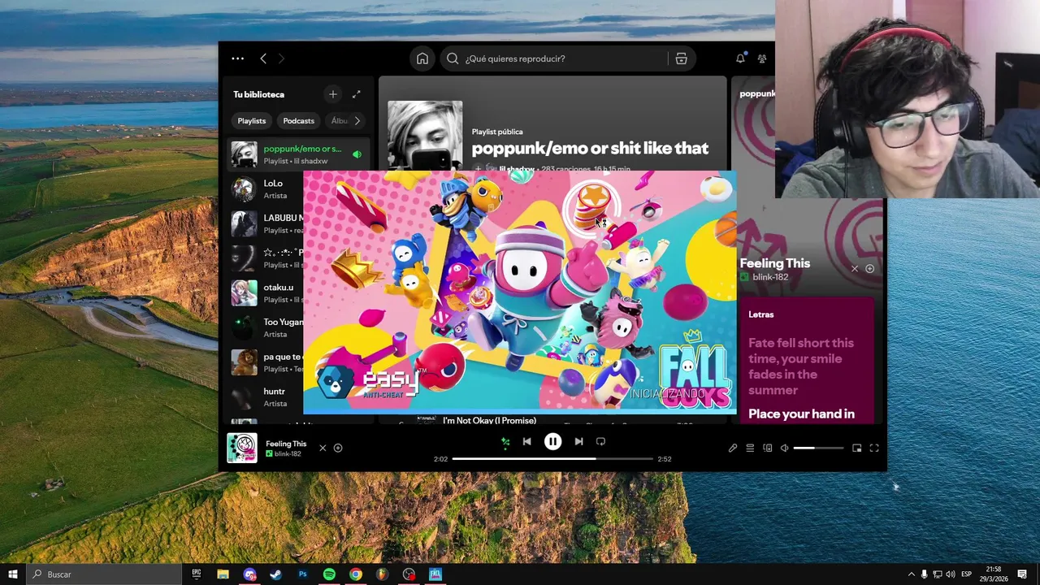This screenshot has height=585, width=1040.
Task: Open the poppunk/emo playlist in library
Action: point(297,154)
